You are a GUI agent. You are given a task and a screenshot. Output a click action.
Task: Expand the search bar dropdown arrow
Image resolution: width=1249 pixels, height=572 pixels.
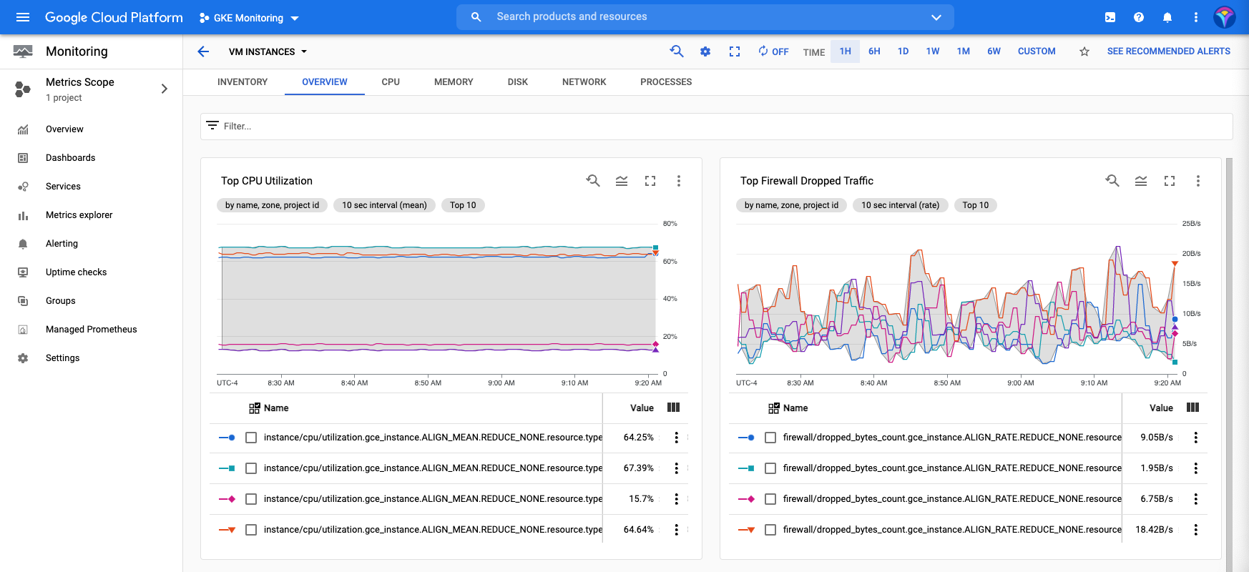click(936, 17)
